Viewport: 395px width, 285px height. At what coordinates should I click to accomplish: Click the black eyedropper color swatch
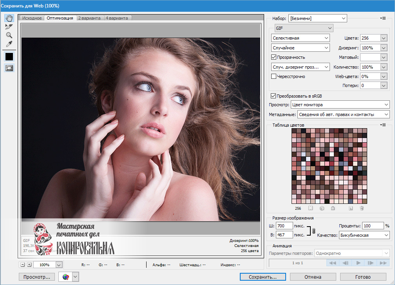(x=9, y=56)
